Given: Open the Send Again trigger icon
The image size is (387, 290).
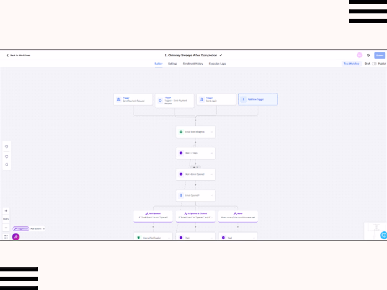Looking at the screenshot, I should (202, 99).
